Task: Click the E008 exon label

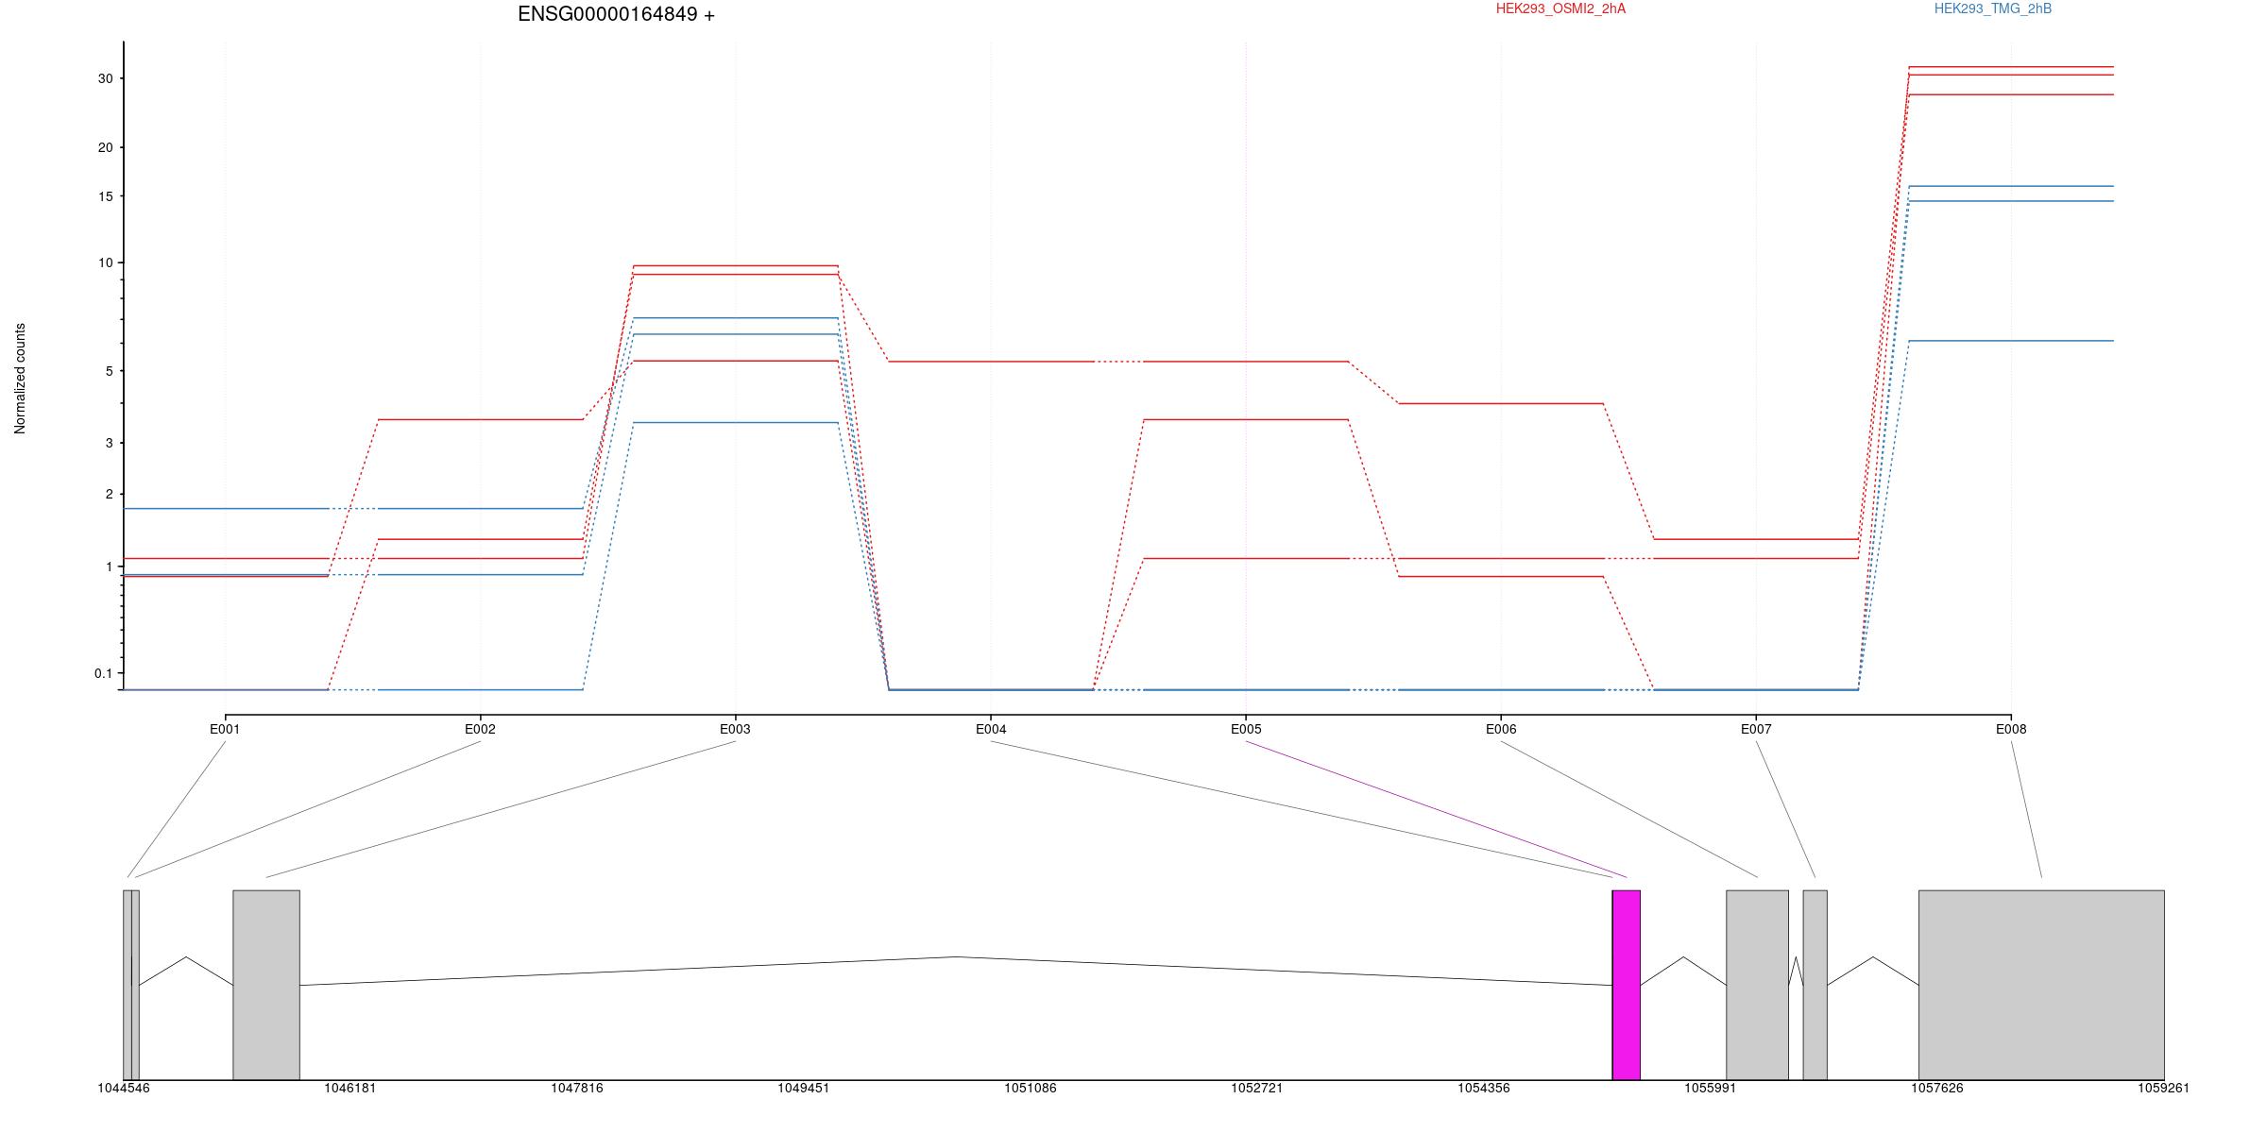Action: click(x=2011, y=729)
